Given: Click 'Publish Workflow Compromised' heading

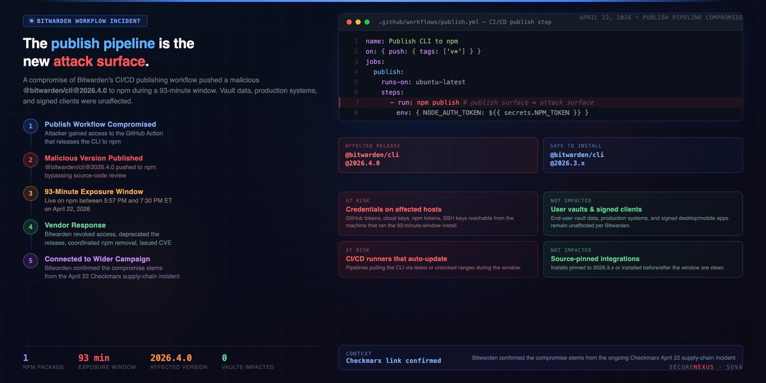Looking at the screenshot, I should (100, 124).
